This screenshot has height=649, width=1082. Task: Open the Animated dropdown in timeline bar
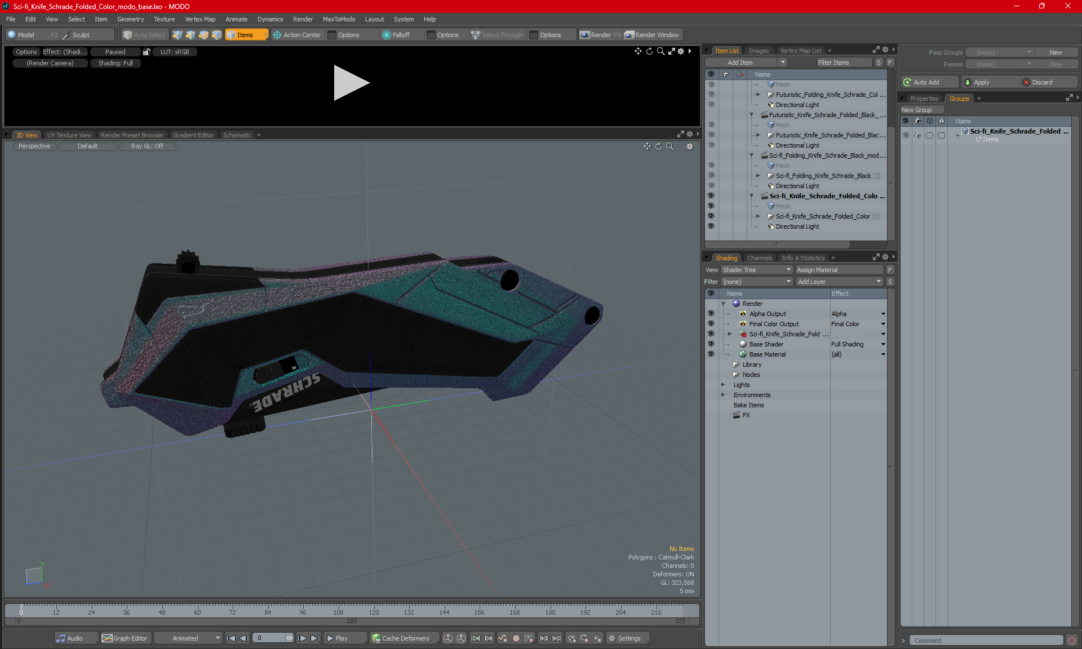188,638
